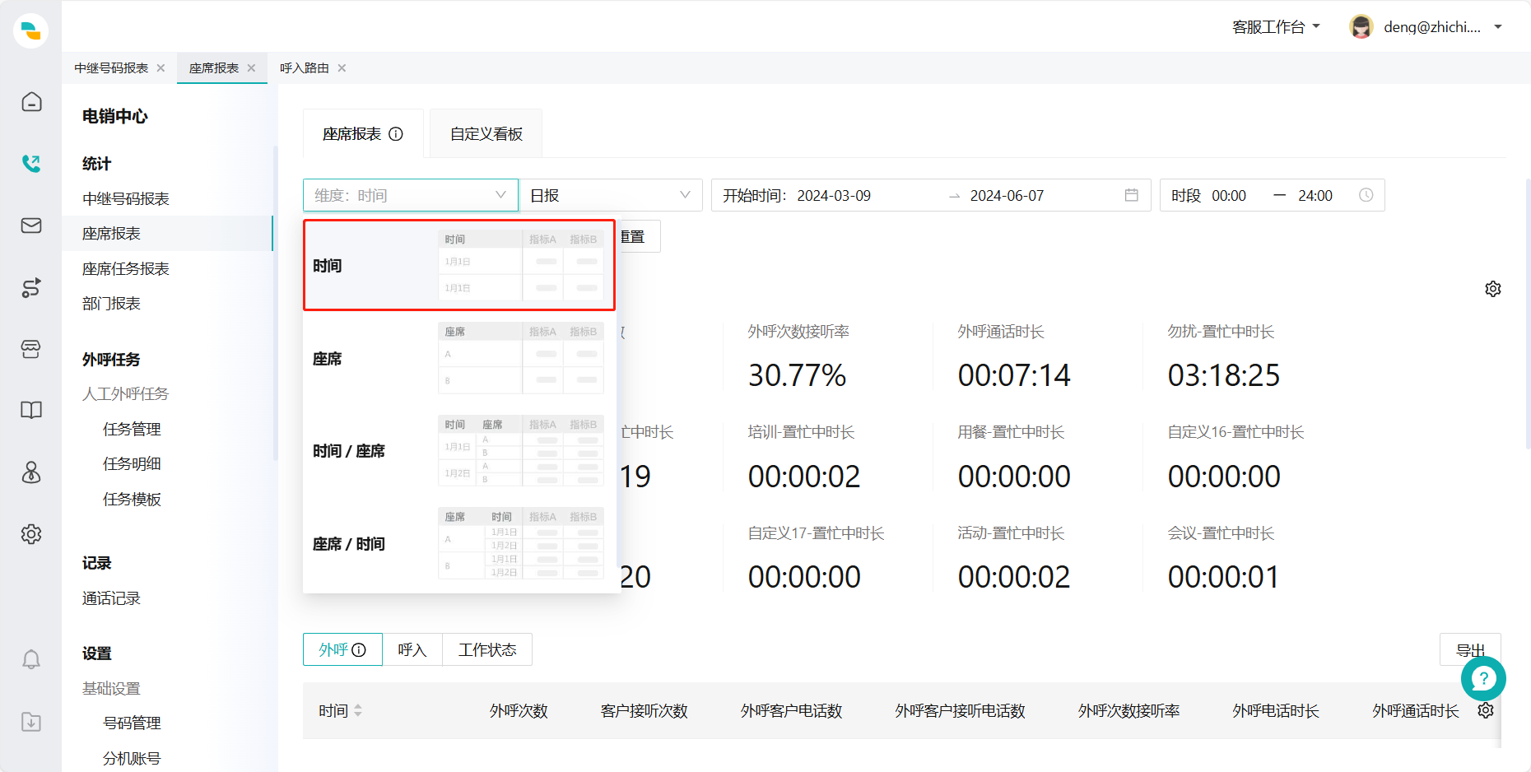The height and width of the screenshot is (772, 1531).
Task: Open the table column settings gear icon
Action: point(1486,710)
